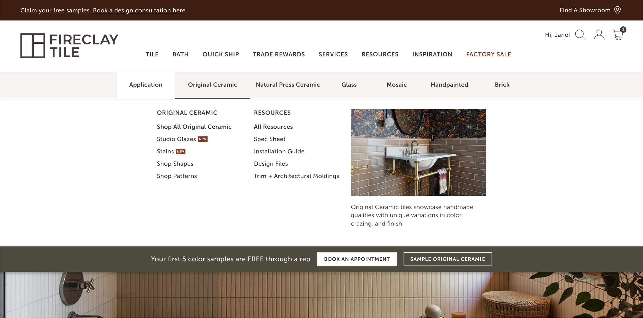The height and width of the screenshot is (318, 643).
Task: Open your account profile
Action: 599,35
